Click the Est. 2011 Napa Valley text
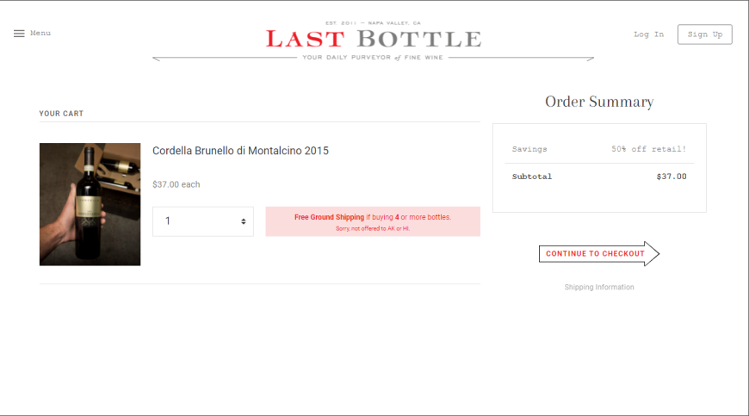 [373, 23]
